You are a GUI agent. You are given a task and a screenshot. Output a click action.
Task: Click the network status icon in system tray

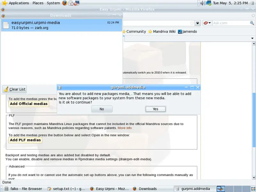tap(209, 3)
